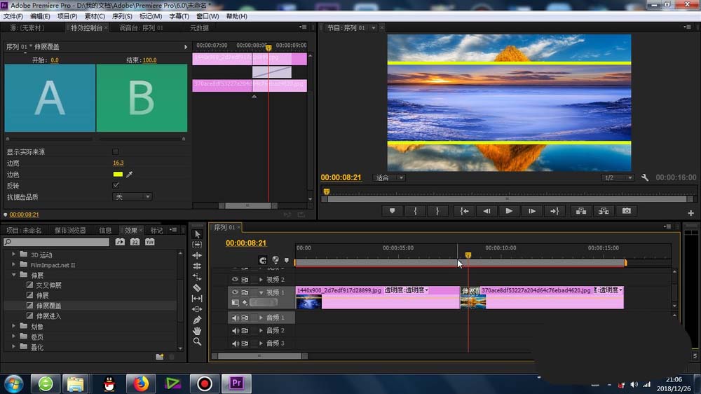Select the Rolling Edit tool

(197, 266)
